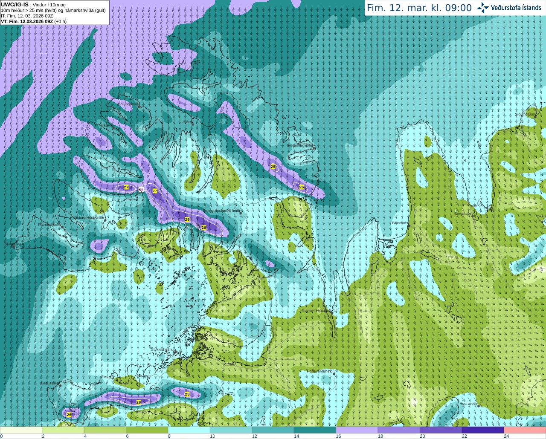
Task: Pick the 18–20 m/s medium purple legend swatch
Action: [399, 430]
